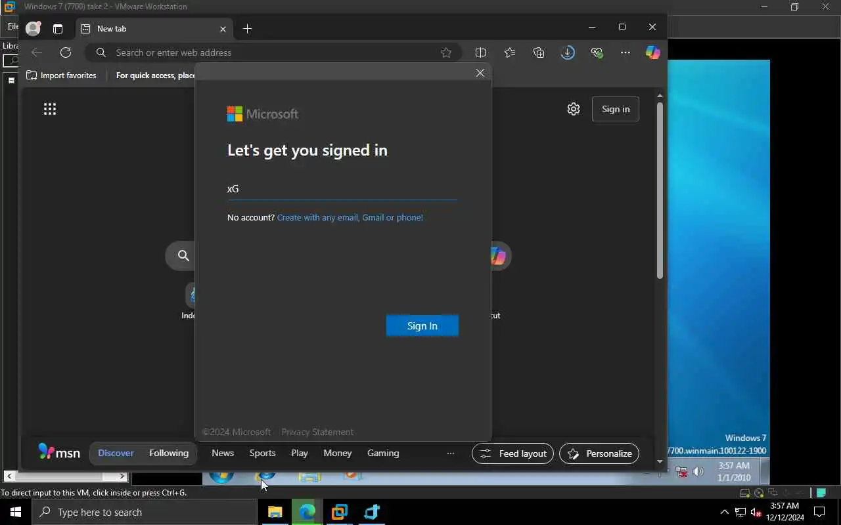
Task: Open Browser essentials heart icon
Action: (x=597, y=52)
